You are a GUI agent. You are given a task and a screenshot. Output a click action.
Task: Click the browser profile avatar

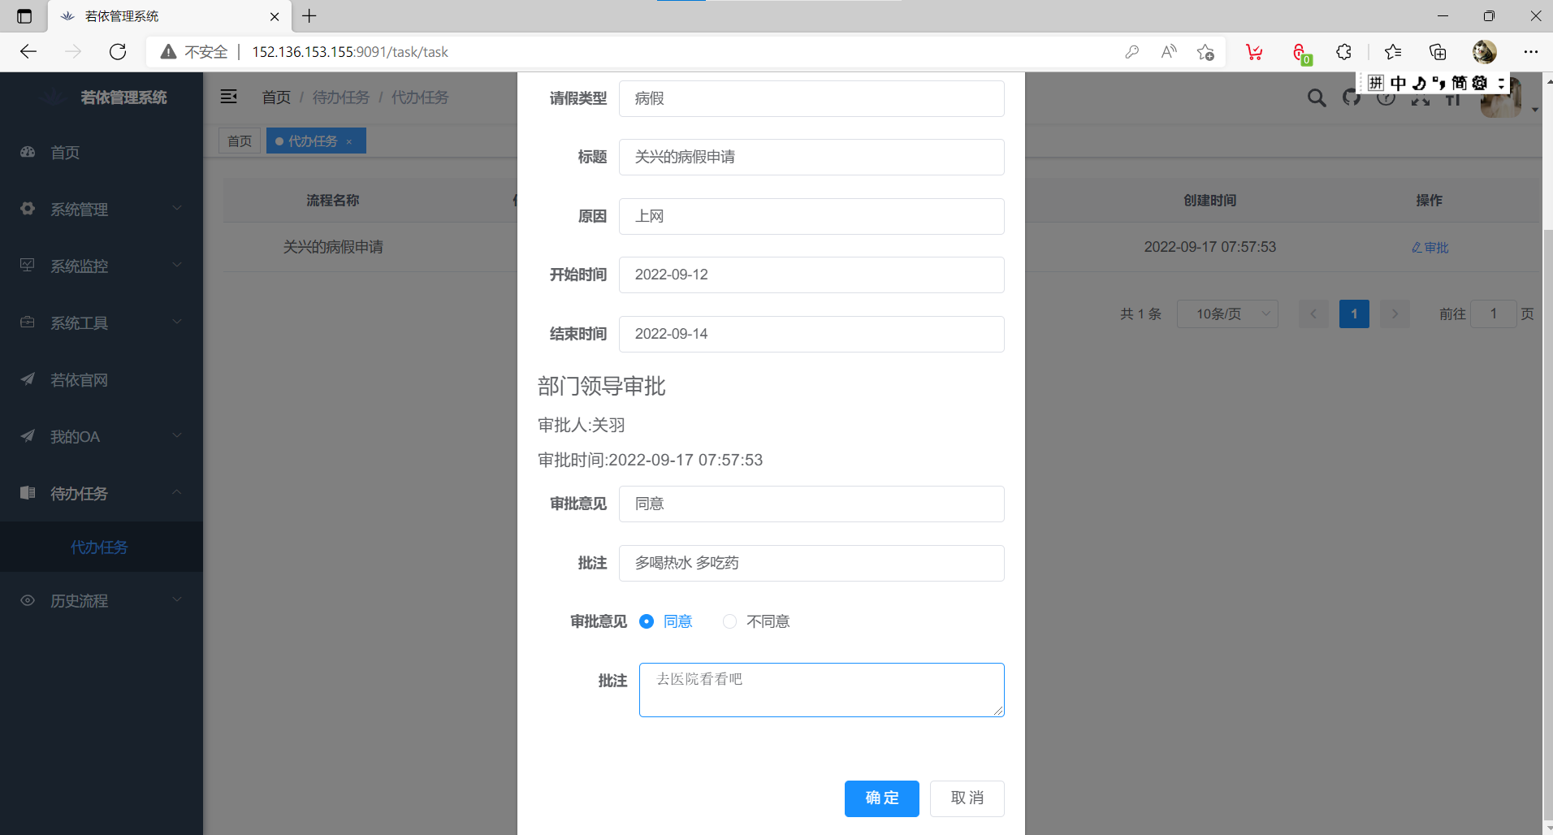(x=1484, y=52)
